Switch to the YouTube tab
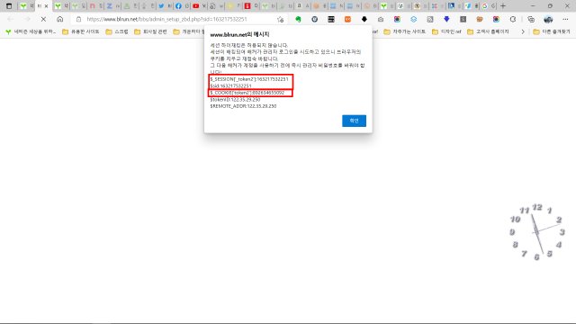Screen dimensions: 576x324 click(199, 6)
